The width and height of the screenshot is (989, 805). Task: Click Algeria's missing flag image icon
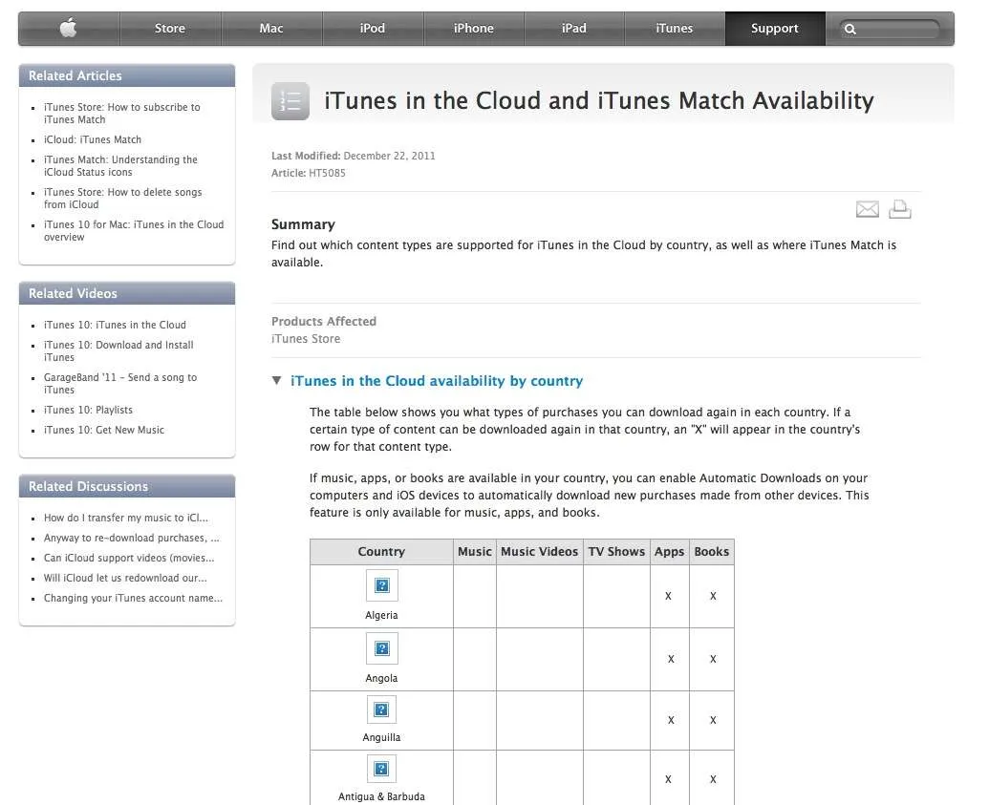coord(382,585)
